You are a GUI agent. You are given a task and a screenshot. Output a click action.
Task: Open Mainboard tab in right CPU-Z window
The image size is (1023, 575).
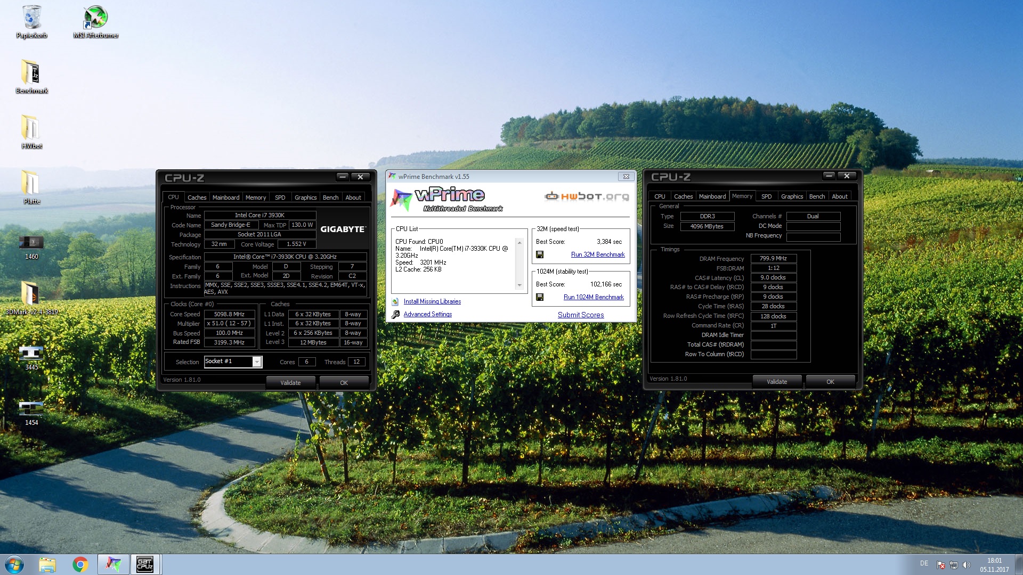point(712,196)
